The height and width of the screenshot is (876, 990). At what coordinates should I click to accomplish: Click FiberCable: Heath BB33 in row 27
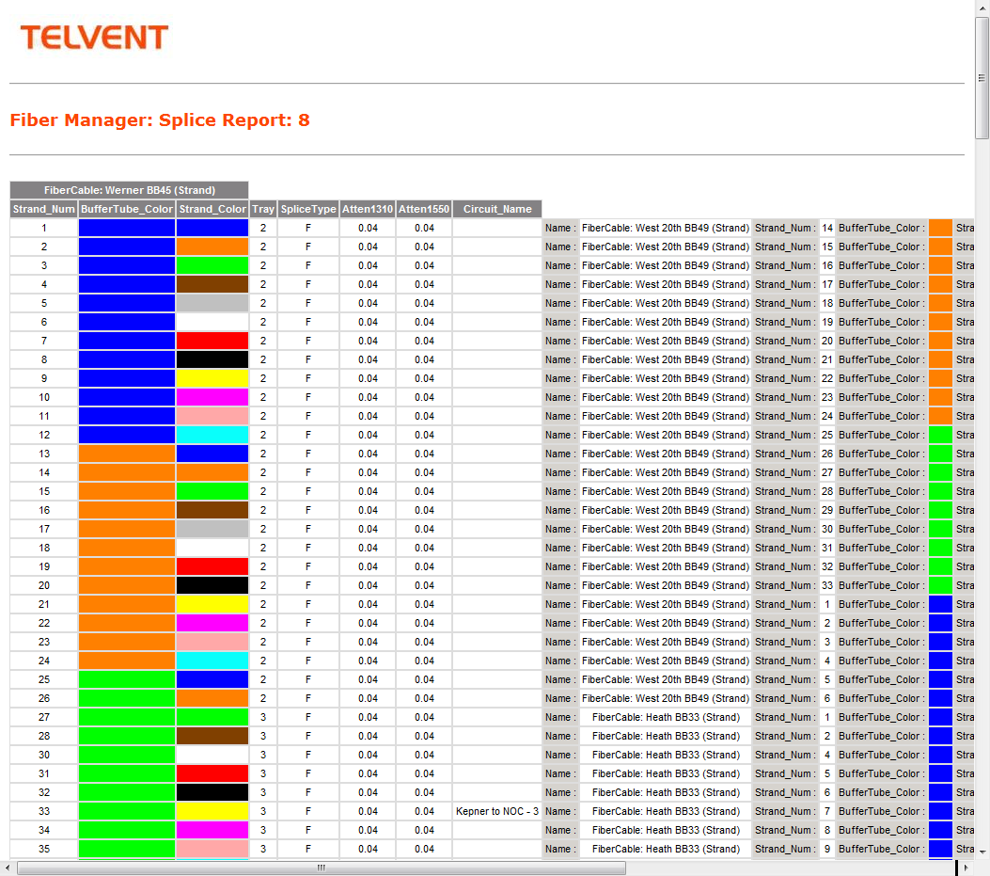point(666,717)
